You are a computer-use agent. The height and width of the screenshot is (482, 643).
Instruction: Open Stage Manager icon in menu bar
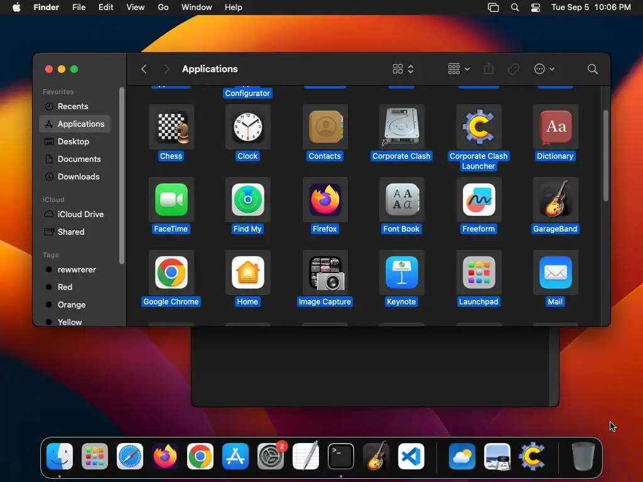[494, 8]
